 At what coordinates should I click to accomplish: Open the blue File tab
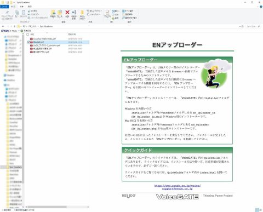pyautogui.click(x=4, y=7)
